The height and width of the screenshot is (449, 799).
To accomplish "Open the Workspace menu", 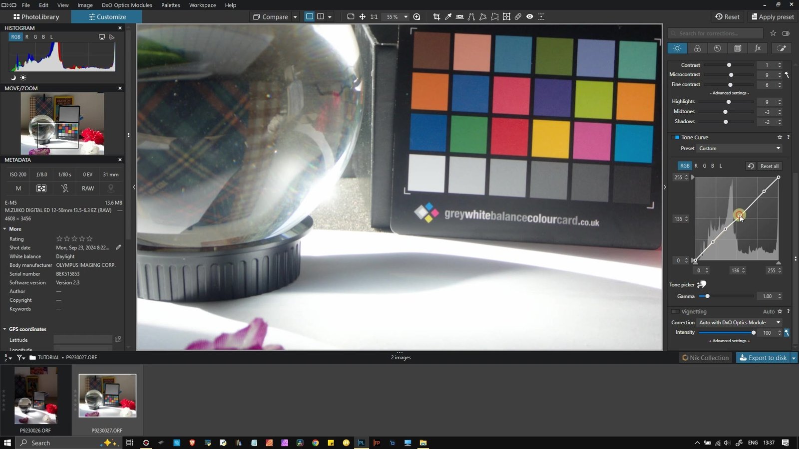I will tap(202, 5).
